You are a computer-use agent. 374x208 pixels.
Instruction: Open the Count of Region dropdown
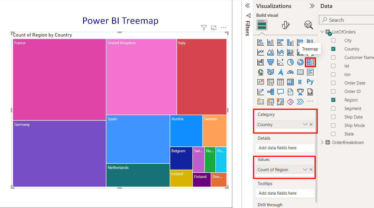(305, 169)
